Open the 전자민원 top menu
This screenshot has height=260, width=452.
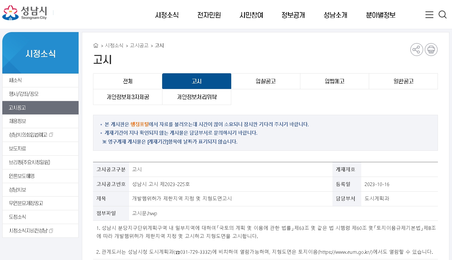(x=209, y=15)
